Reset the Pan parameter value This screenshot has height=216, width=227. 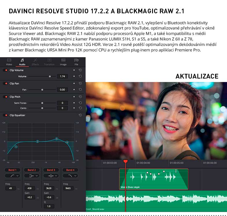[80, 90]
